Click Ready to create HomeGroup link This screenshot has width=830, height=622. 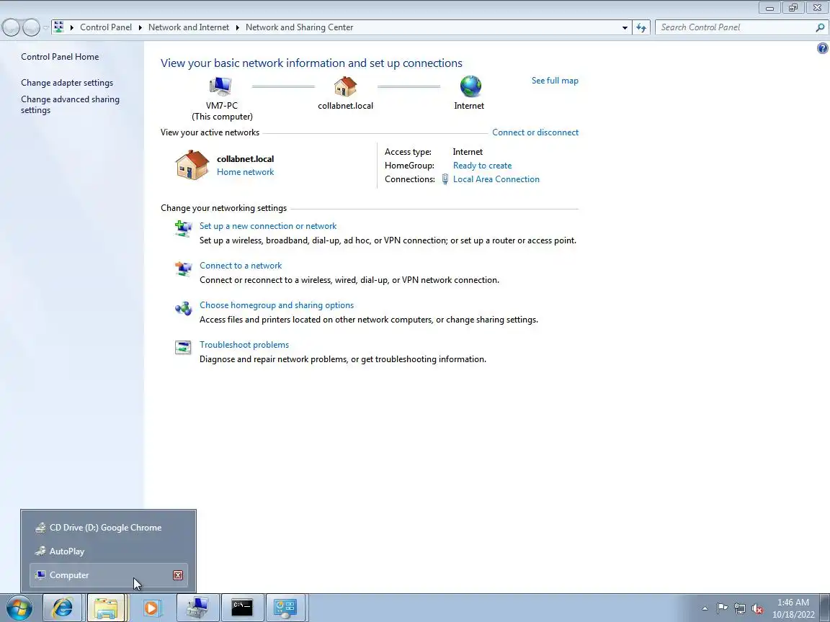(x=482, y=166)
